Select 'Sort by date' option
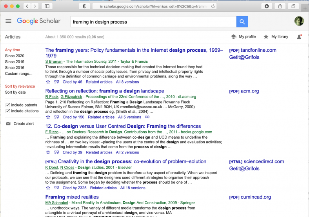 point(15,92)
